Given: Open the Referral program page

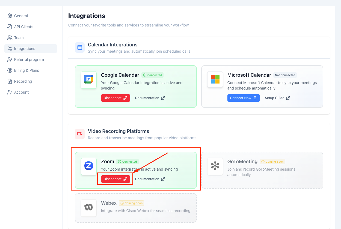Looking at the screenshot, I should pyautogui.click(x=28, y=60).
